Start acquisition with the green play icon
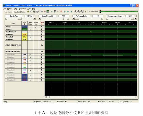The image size is (143, 116). click(52, 12)
